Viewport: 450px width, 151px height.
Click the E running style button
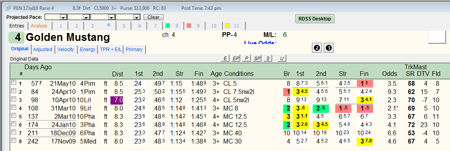click(225, 58)
